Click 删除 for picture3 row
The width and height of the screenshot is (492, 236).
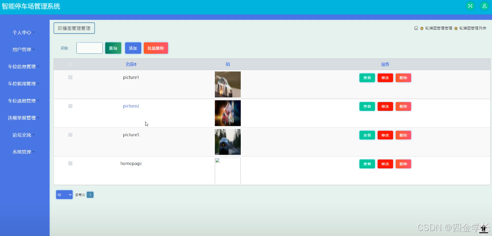pos(403,135)
